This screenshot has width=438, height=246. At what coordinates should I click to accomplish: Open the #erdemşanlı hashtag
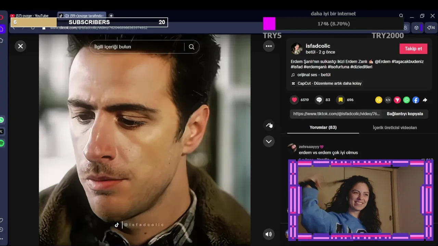(315, 67)
